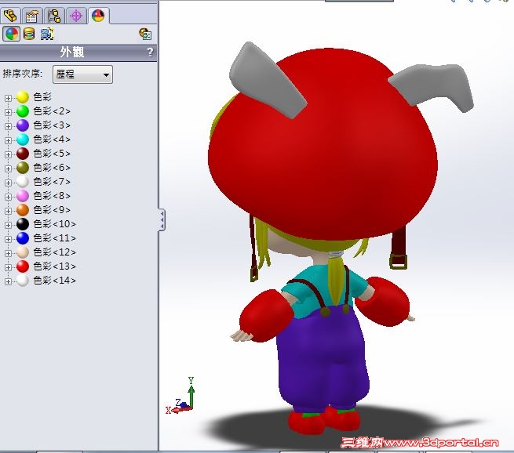Select the yellow sphere of 色彩
Viewport: 514px width, 453px height.
(23, 97)
